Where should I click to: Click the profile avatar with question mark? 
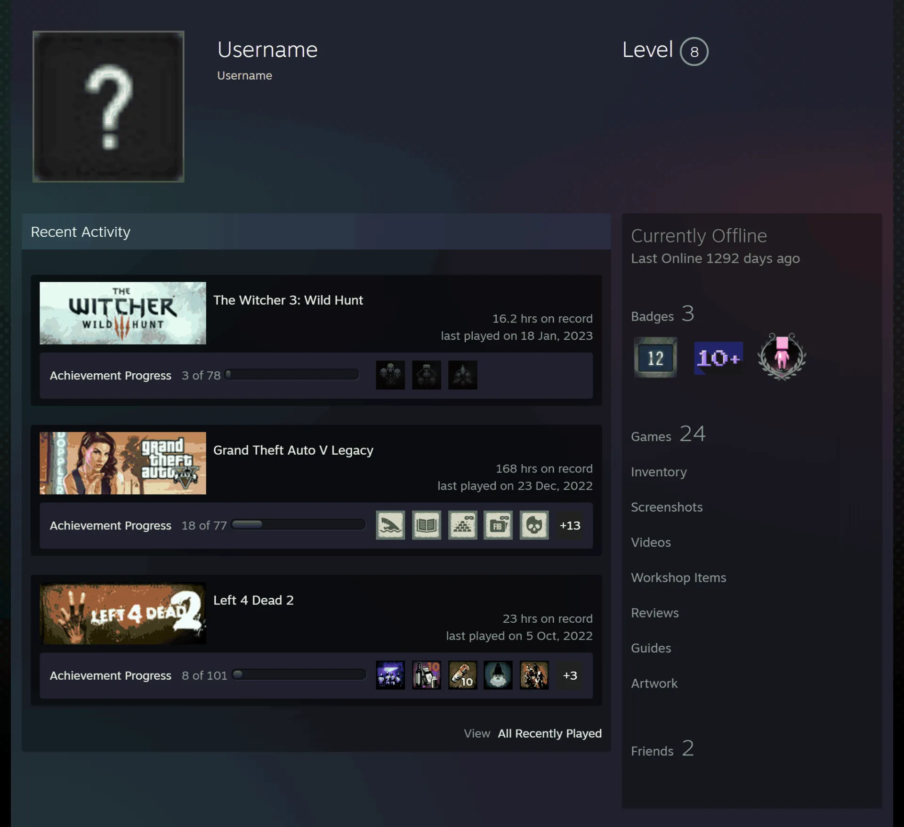[108, 106]
